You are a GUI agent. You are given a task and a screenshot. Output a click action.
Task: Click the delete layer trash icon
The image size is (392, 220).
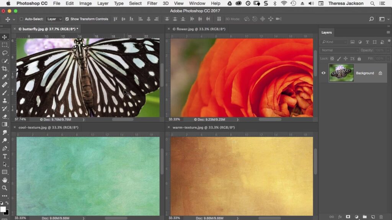[381, 217]
